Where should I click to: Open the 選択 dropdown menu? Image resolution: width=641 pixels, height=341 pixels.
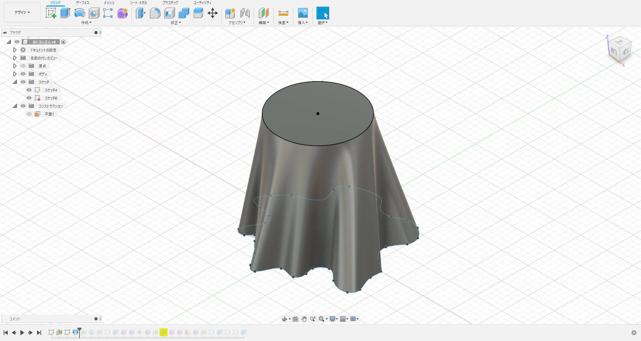tap(323, 23)
